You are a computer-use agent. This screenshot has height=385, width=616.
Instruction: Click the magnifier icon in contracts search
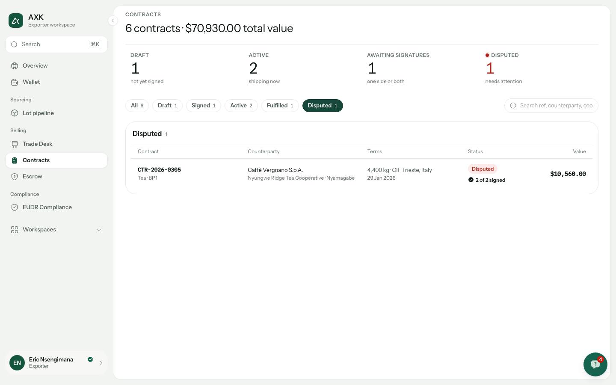(513, 106)
